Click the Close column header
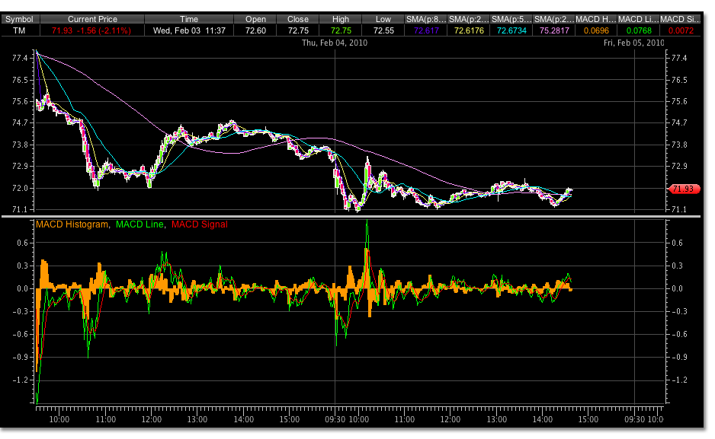Image resolution: width=715 pixels, height=439 pixels. click(298, 19)
